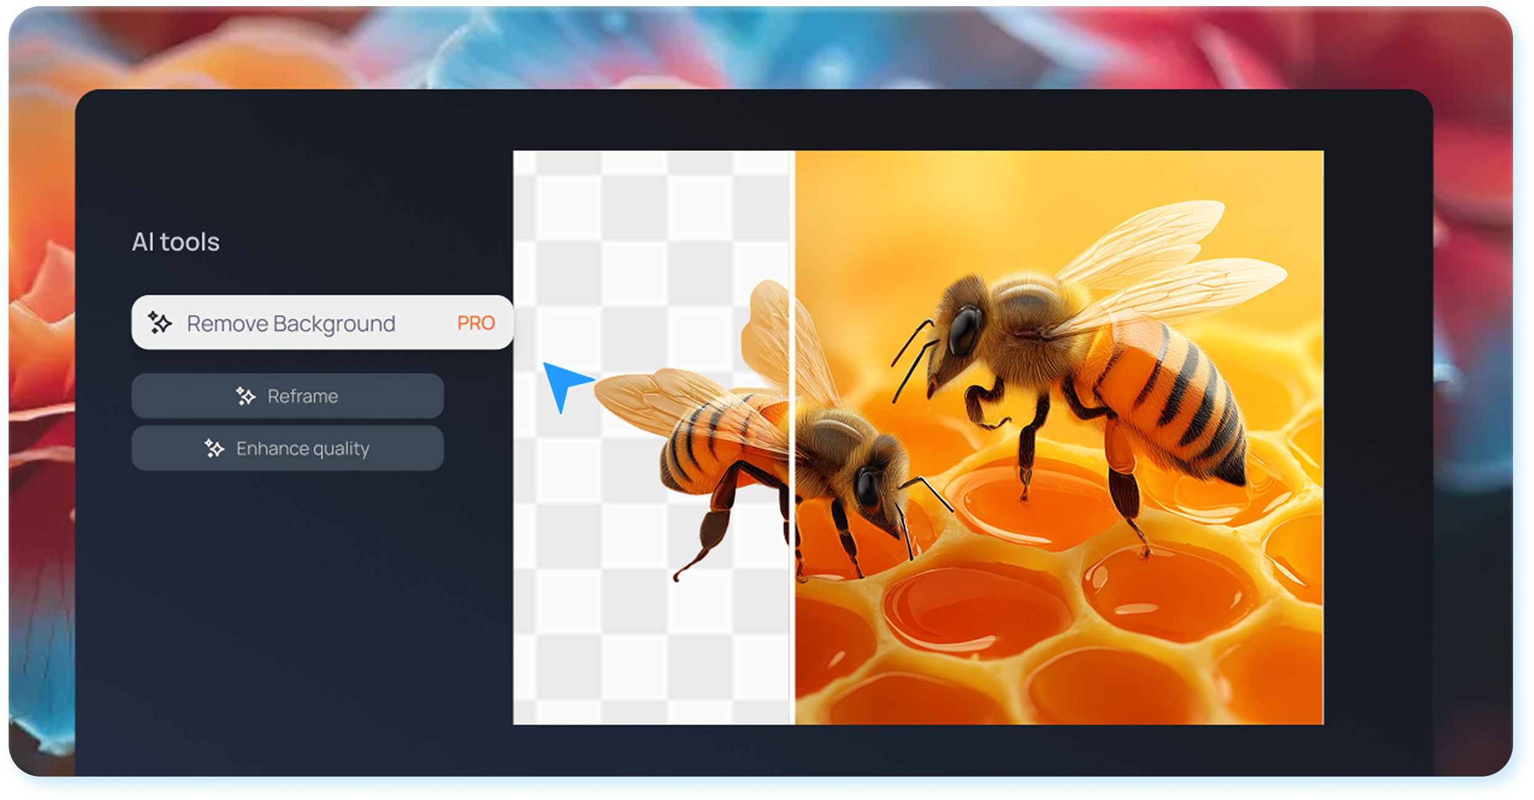The image size is (1534, 800).
Task: Select the Remove Background tool
Action: (291, 323)
